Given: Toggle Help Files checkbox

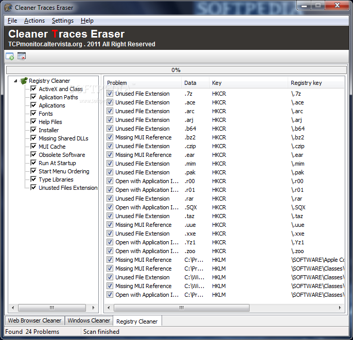Looking at the screenshot, I should click(33, 122).
